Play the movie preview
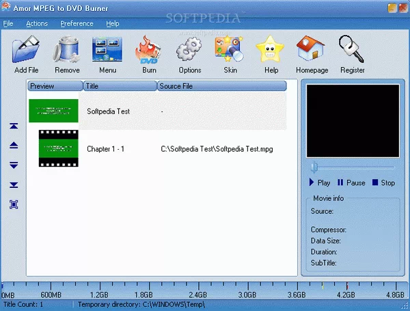The width and height of the screenshot is (410, 311). coord(320,182)
